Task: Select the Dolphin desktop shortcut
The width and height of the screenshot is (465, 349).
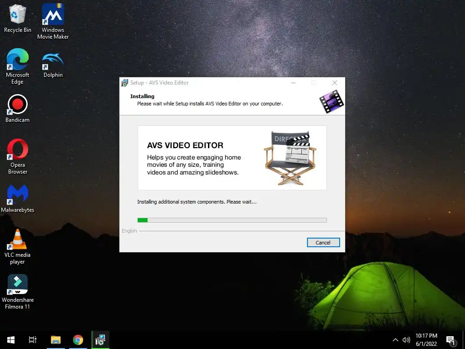Action: [x=53, y=65]
